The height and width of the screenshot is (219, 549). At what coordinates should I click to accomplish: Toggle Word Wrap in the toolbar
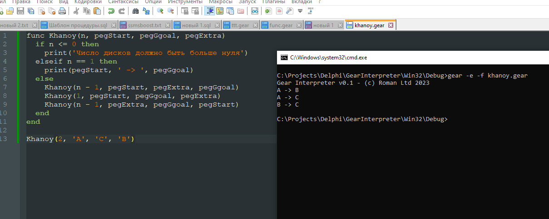pyautogui.click(x=210, y=10)
